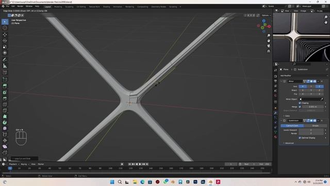Open the Subdivision modifier extra options arrow
The height and width of the screenshot is (186, 330).
pyautogui.click(x=318, y=120)
